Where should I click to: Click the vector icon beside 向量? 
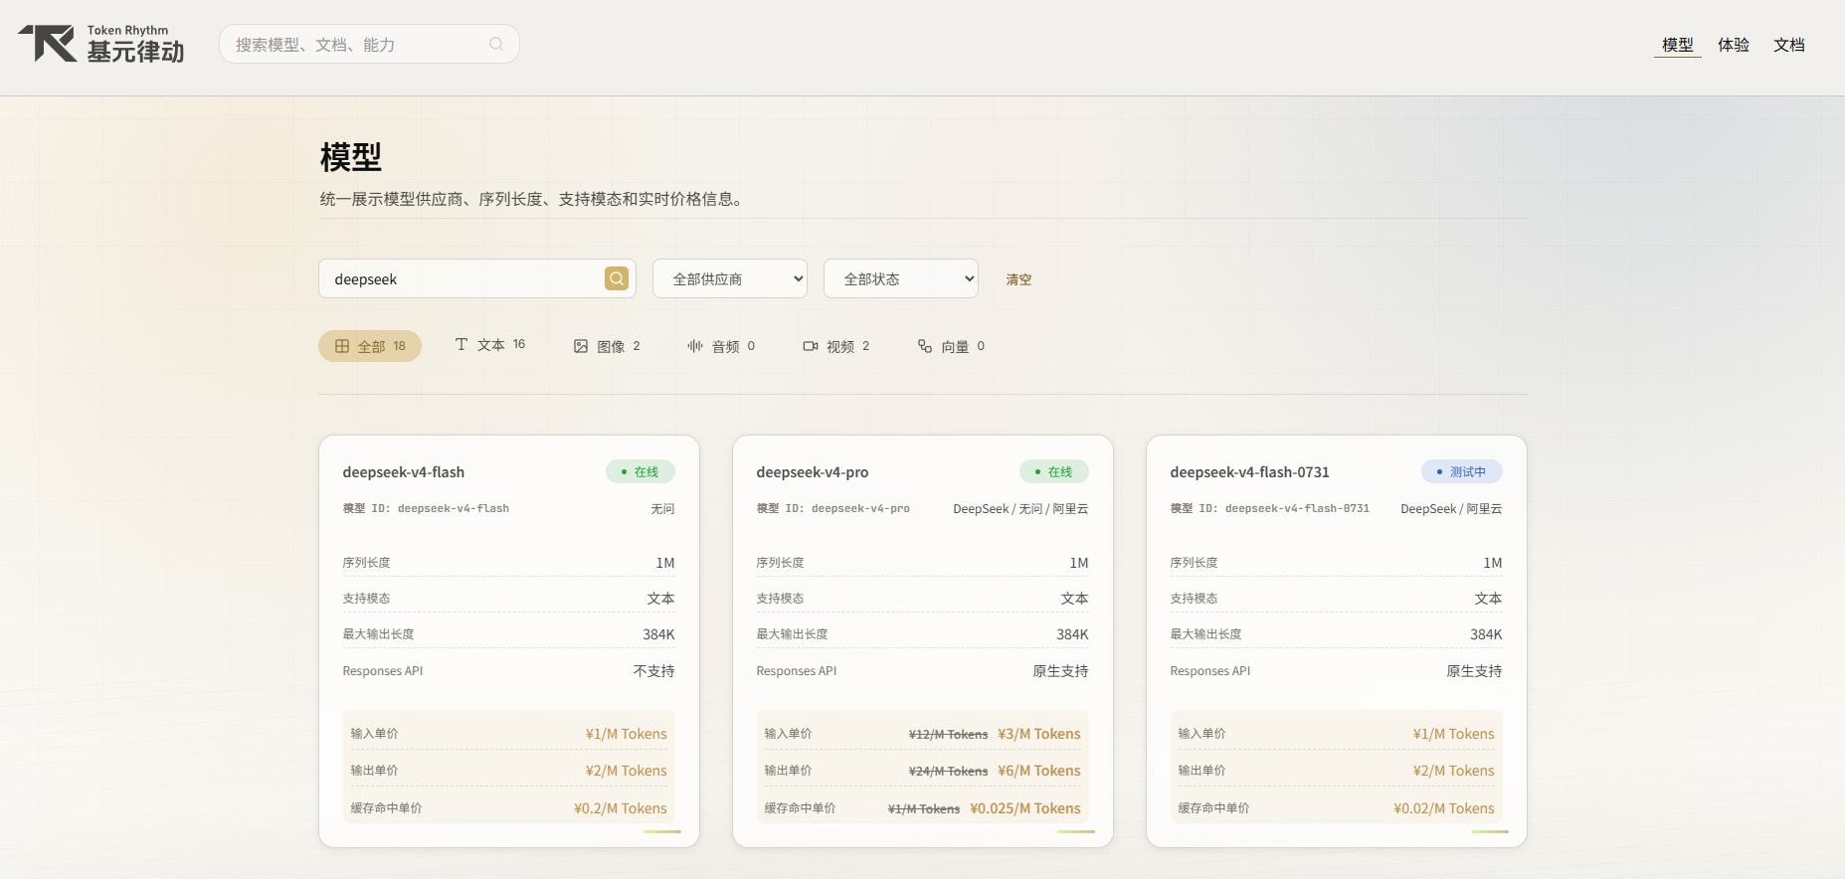pyautogui.click(x=925, y=346)
